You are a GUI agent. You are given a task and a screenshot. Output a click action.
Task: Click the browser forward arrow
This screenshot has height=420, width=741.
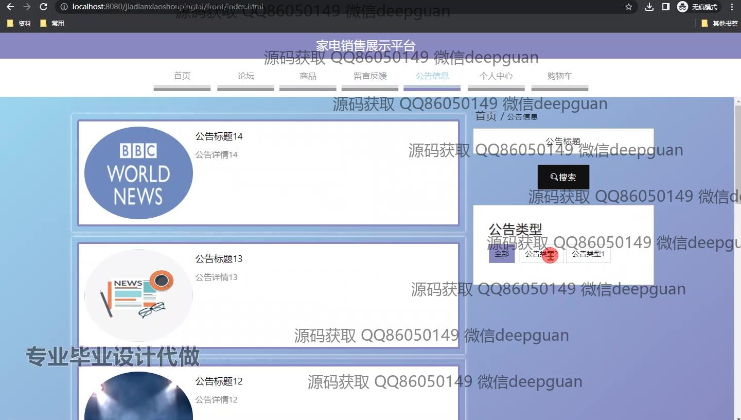click(27, 7)
